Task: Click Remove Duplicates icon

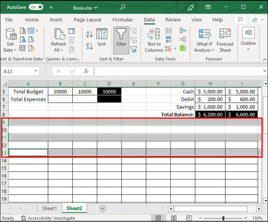Action: click(169, 40)
